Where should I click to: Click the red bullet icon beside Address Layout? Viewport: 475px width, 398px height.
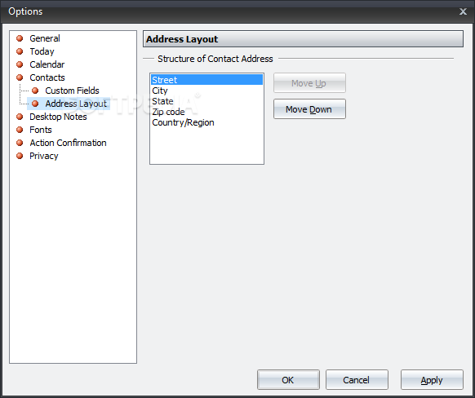35,104
